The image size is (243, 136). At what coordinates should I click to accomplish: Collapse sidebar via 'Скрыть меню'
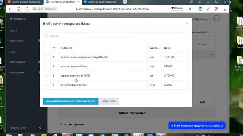click(x=18, y=128)
